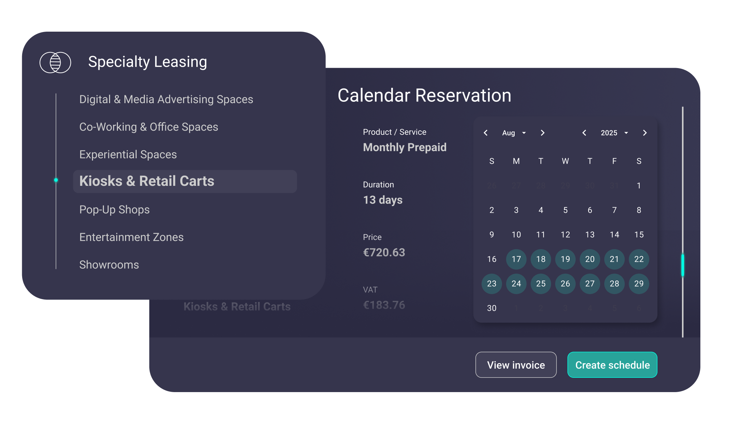
Task: Select Digital & Media Advertising Spaces
Action: click(x=166, y=99)
